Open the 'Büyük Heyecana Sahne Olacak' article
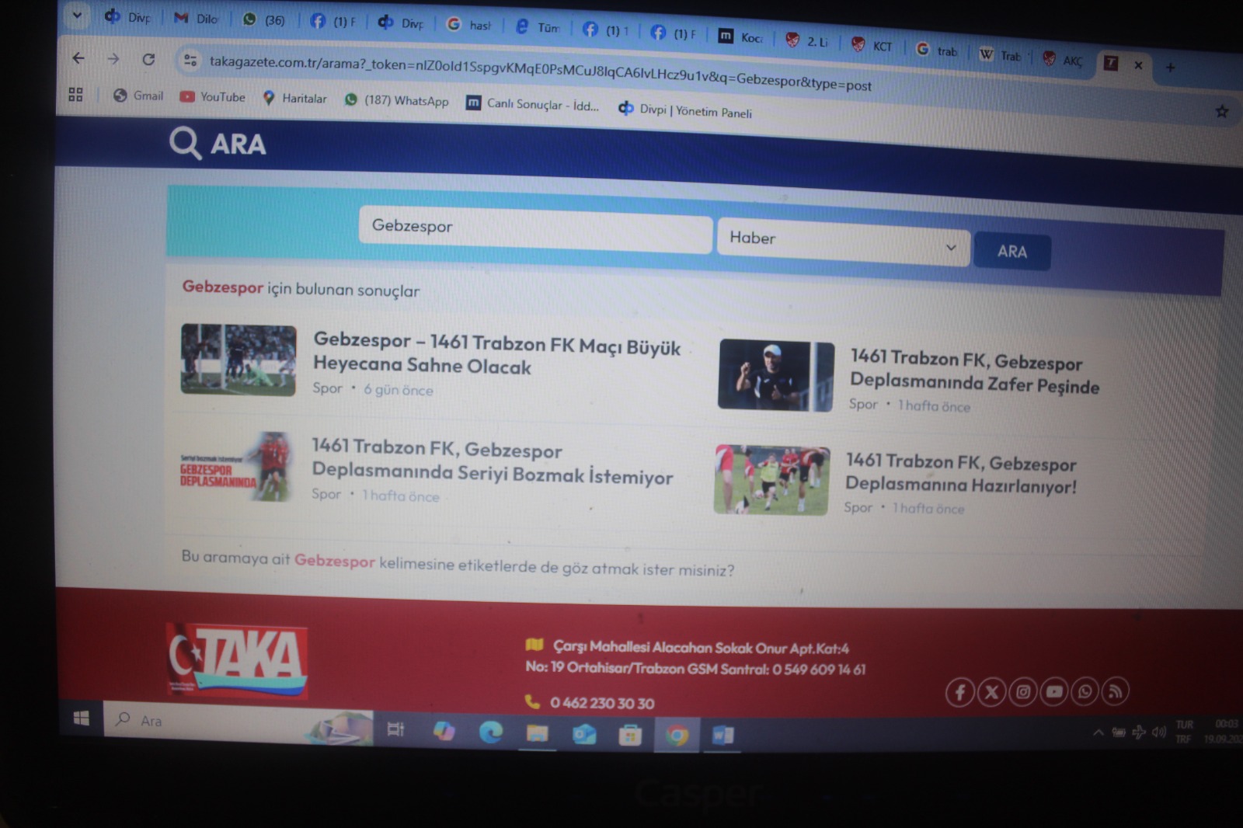The width and height of the screenshot is (1243, 828). (x=496, y=354)
